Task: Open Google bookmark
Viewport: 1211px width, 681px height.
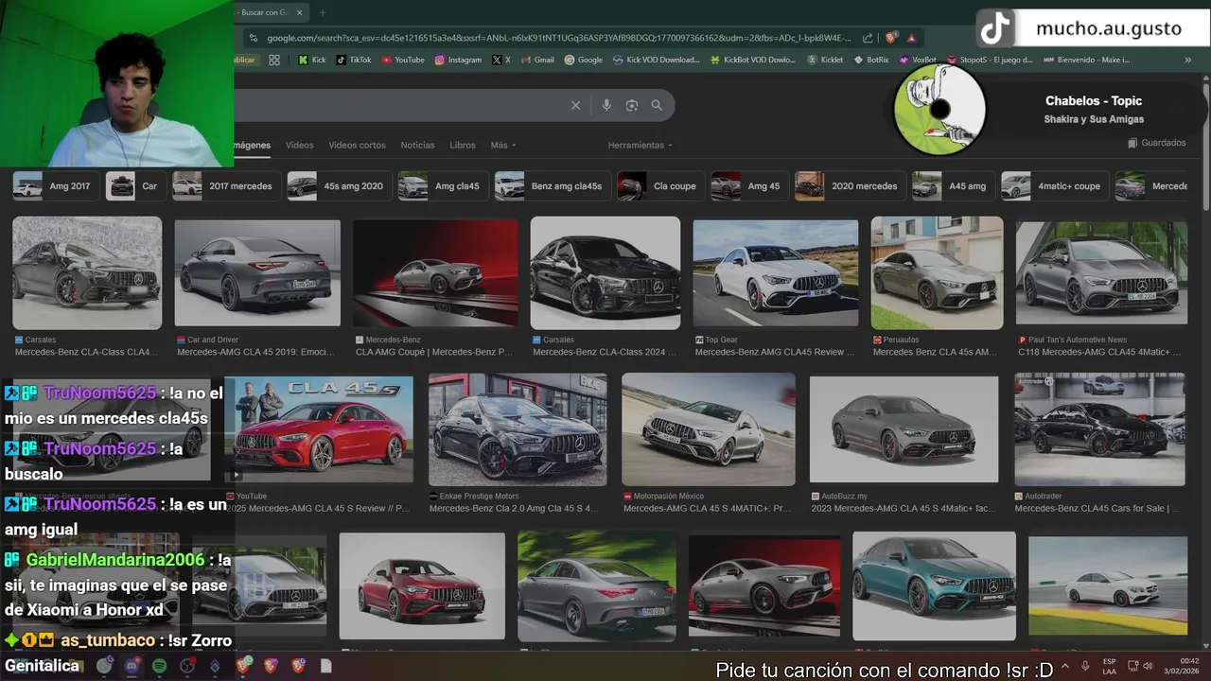Action: (584, 60)
